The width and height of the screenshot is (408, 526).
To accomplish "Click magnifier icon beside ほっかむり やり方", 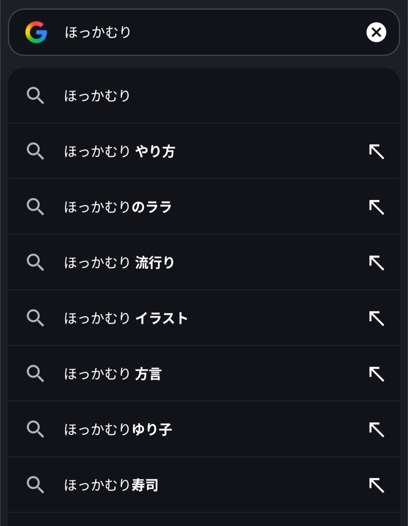I will pos(36,151).
